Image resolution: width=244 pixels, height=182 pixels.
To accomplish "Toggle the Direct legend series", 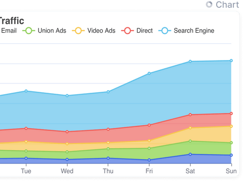I will 137,31.
